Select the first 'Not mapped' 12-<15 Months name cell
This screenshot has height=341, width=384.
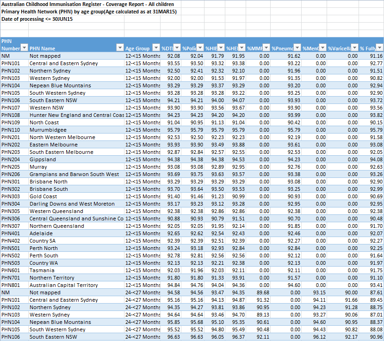pyautogui.click(x=76, y=56)
